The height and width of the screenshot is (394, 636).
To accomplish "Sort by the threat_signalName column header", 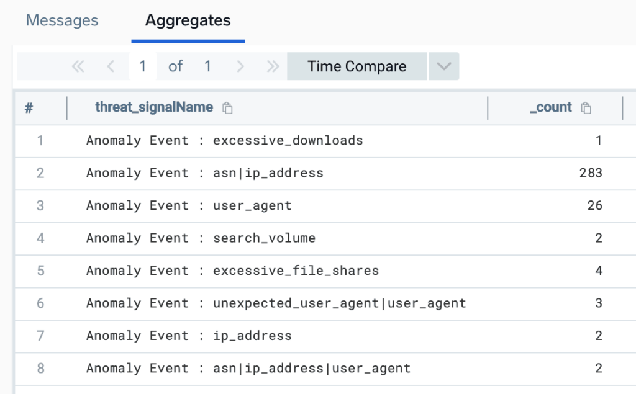I will [x=154, y=107].
